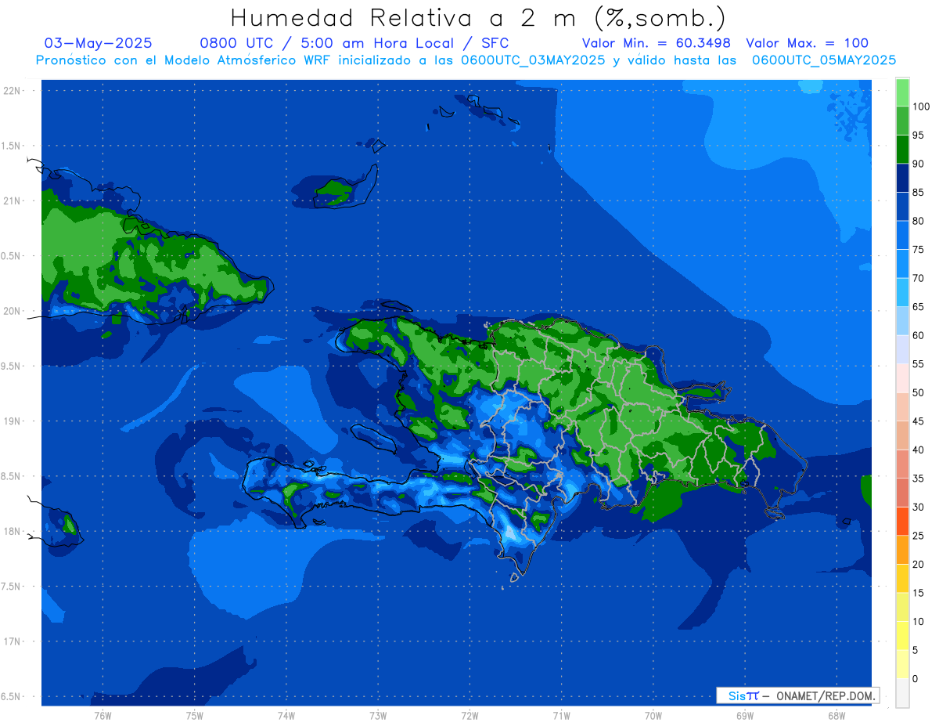Click the legend value '60'

pos(918,335)
